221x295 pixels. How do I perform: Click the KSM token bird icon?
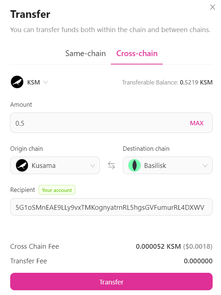click(x=17, y=82)
